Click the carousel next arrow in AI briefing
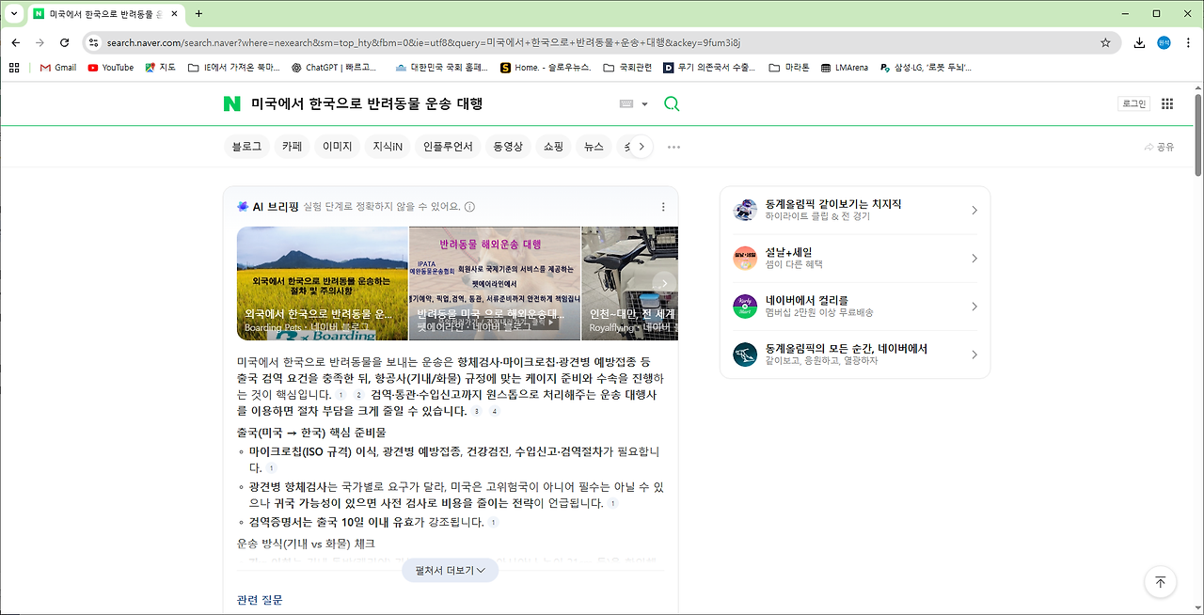 664,283
